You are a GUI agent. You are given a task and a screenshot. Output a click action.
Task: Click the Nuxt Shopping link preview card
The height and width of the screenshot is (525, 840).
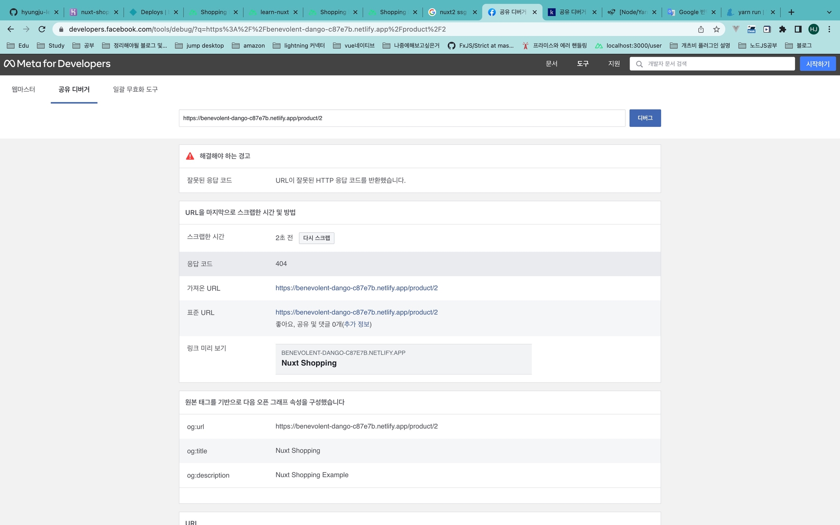403,359
